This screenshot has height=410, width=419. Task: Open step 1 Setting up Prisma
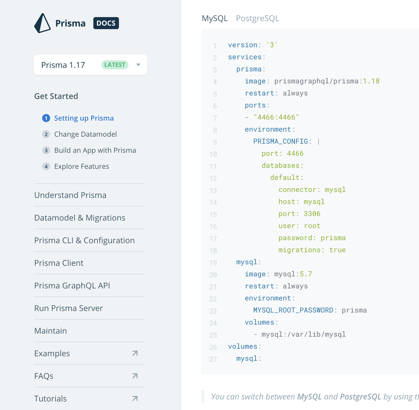click(x=84, y=118)
